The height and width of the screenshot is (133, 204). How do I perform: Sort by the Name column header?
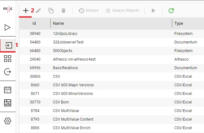58,23
